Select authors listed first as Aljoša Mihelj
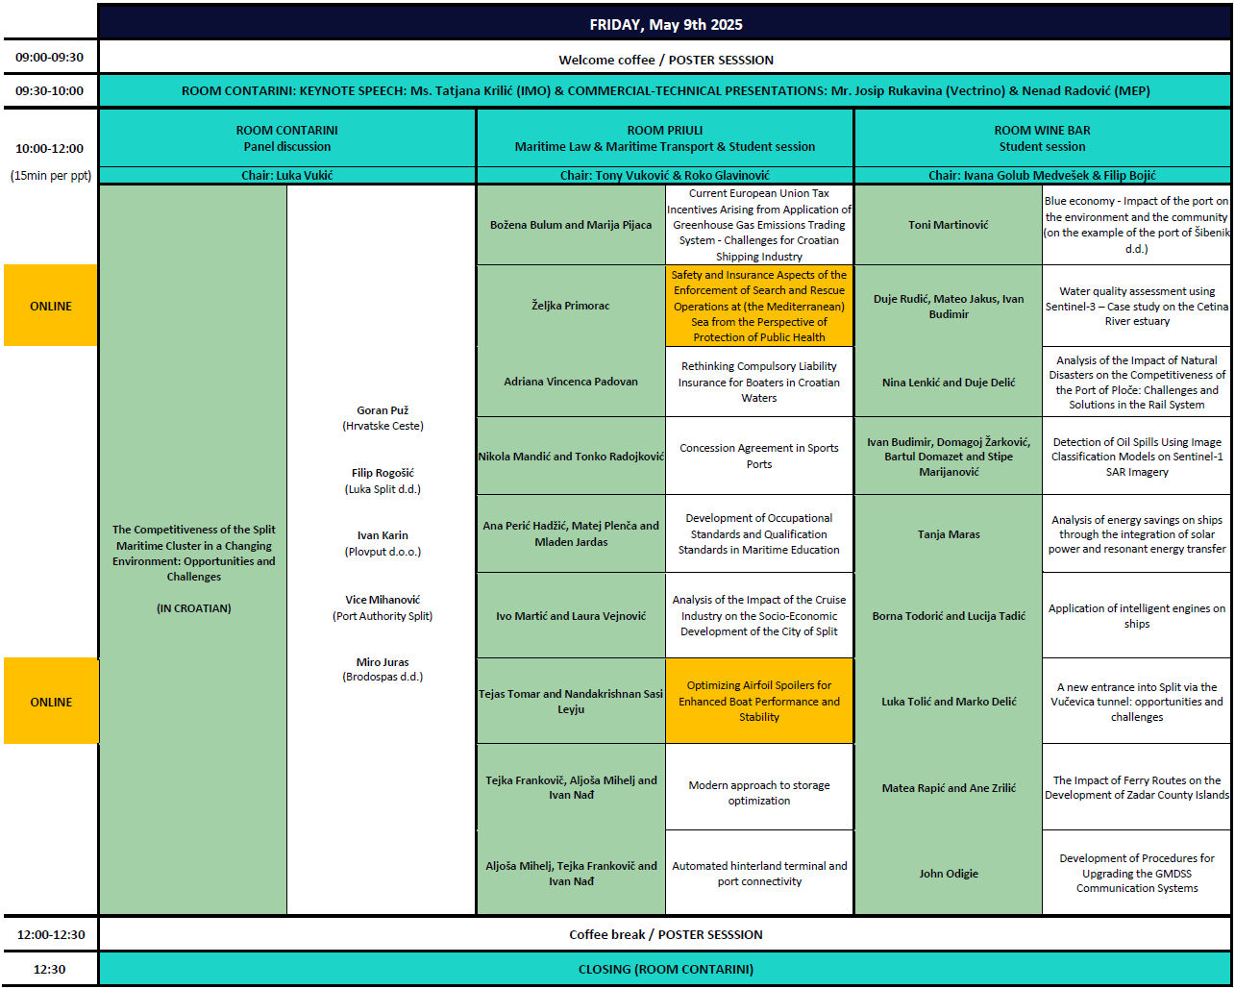Image resolution: width=1235 pixels, height=989 pixels. (x=571, y=873)
